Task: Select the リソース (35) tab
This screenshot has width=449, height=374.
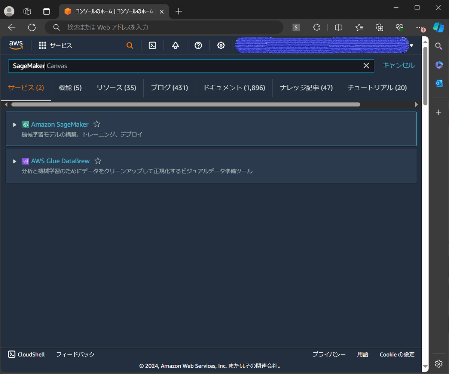Action: pyautogui.click(x=116, y=88)
